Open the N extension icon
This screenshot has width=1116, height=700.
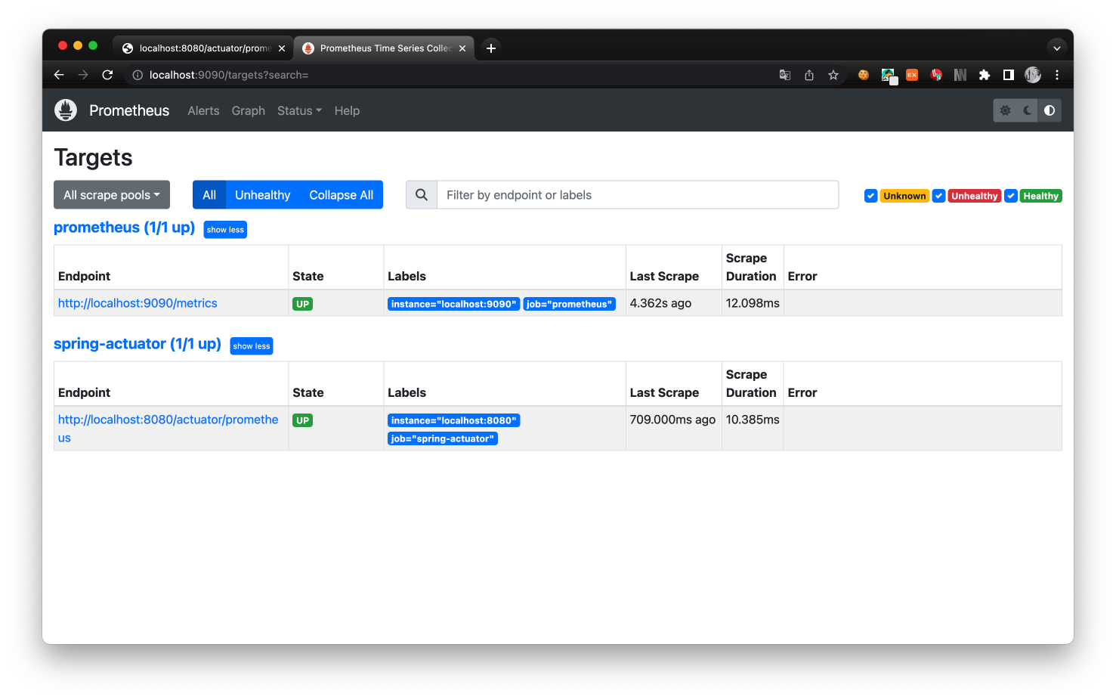tap(960, 75)
